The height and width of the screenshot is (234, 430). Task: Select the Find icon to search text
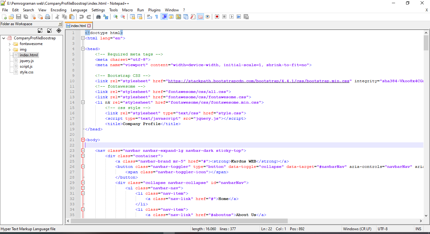pos(99,16)
